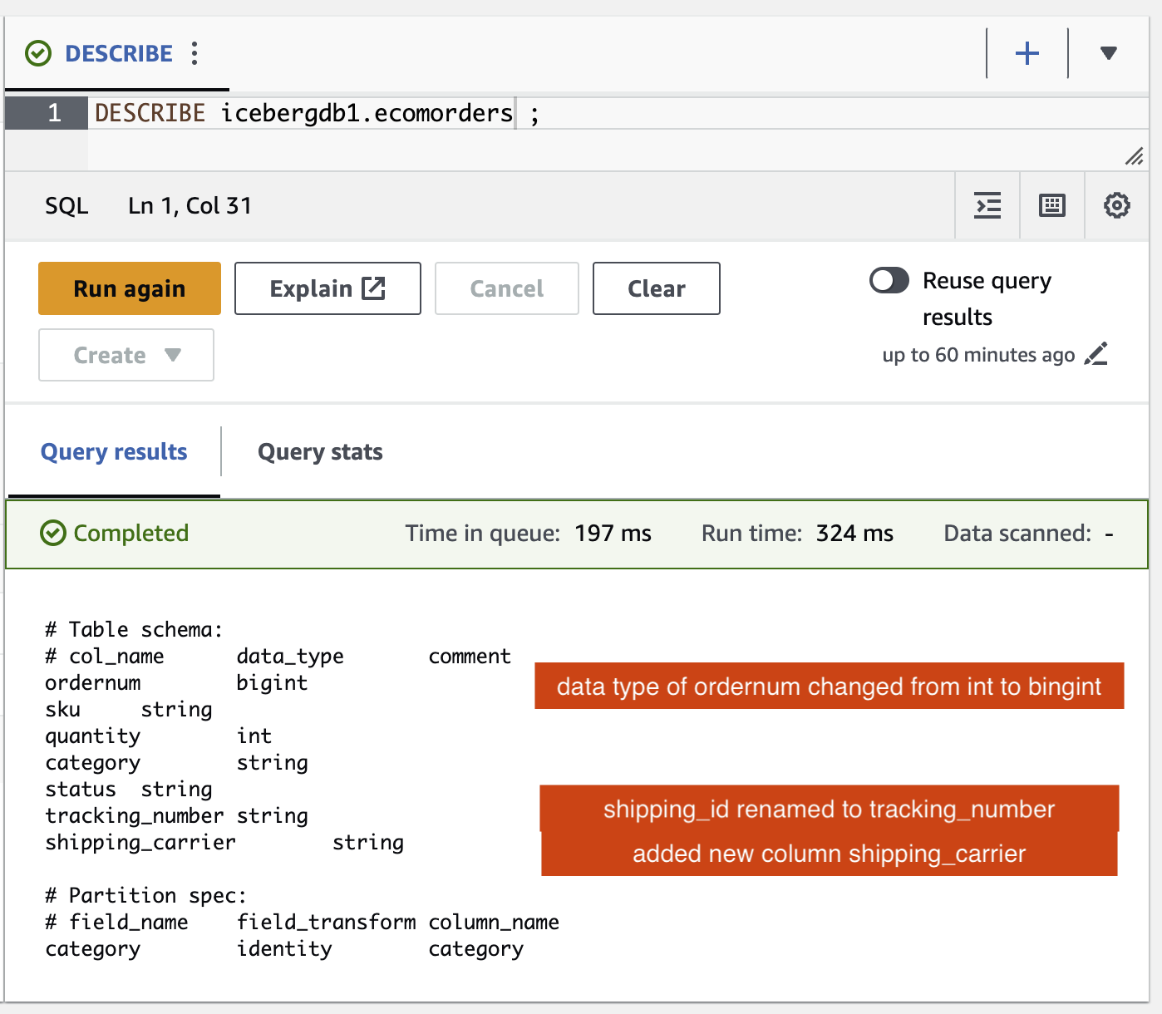Click the Explain button
The image size is (1162, 1014).
coord(327,288)
